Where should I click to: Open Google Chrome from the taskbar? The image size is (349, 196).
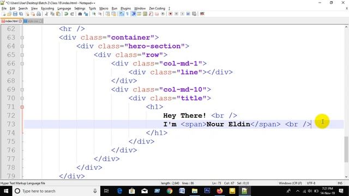point(170,191)
